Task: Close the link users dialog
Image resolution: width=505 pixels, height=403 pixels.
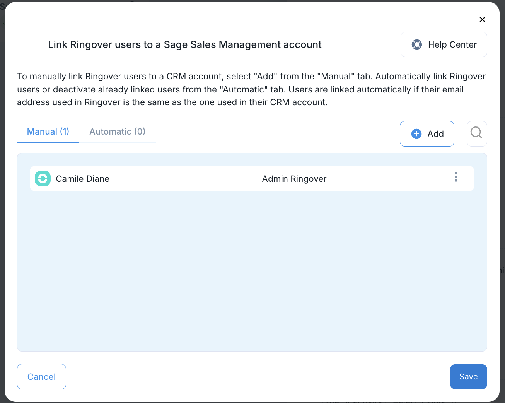Action: (482, 20)
